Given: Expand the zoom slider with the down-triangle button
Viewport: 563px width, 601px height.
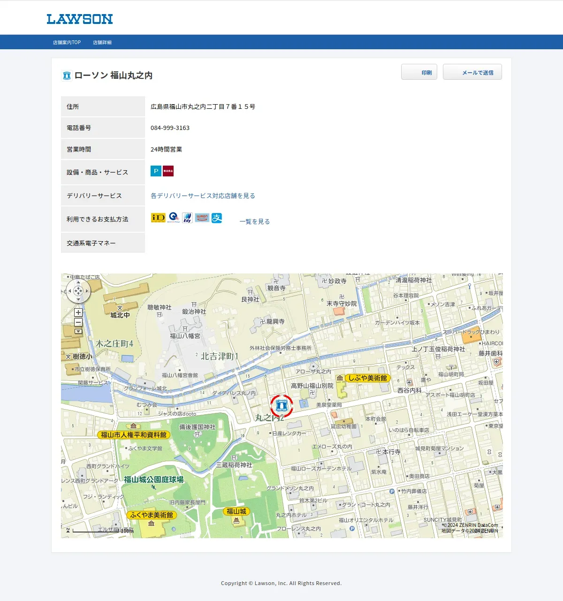Looking at the screenshot, I should (78, 331).
